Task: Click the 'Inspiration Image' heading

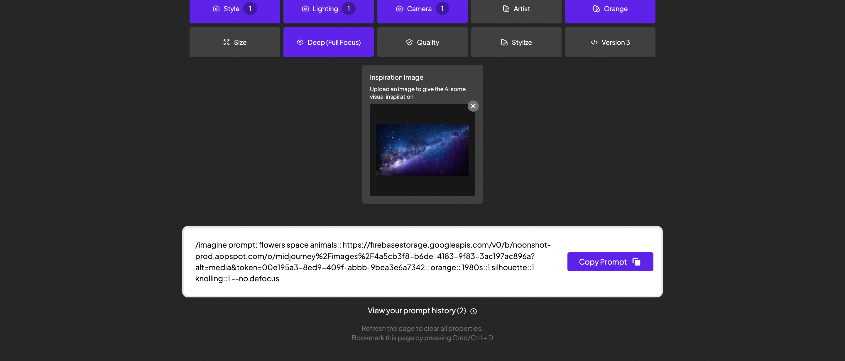Action: (396, 77)
